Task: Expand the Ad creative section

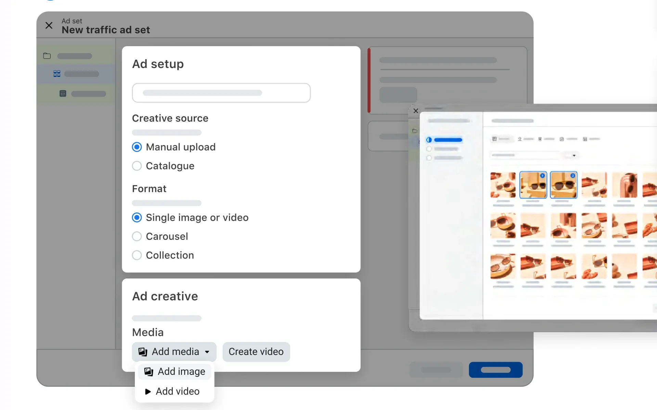Action: click(165, 296)
